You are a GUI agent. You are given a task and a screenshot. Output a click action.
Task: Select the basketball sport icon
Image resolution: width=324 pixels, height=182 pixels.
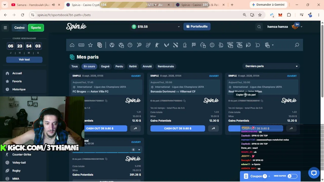click(x=130, y=45)
